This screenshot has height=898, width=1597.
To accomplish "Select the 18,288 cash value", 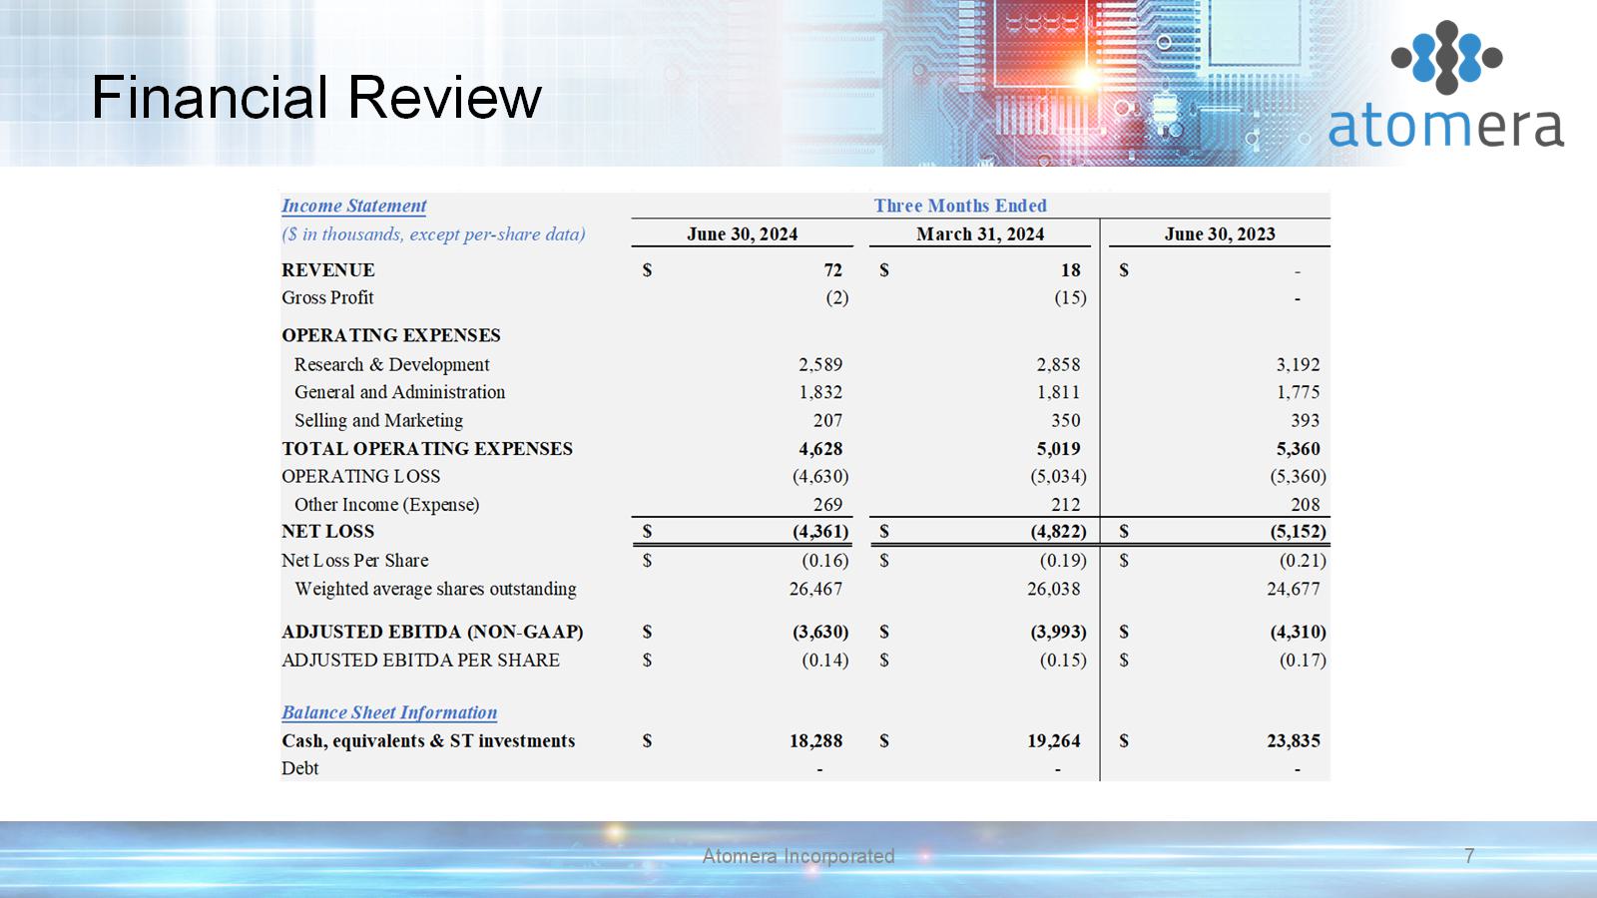I will [x=815, y=741].
